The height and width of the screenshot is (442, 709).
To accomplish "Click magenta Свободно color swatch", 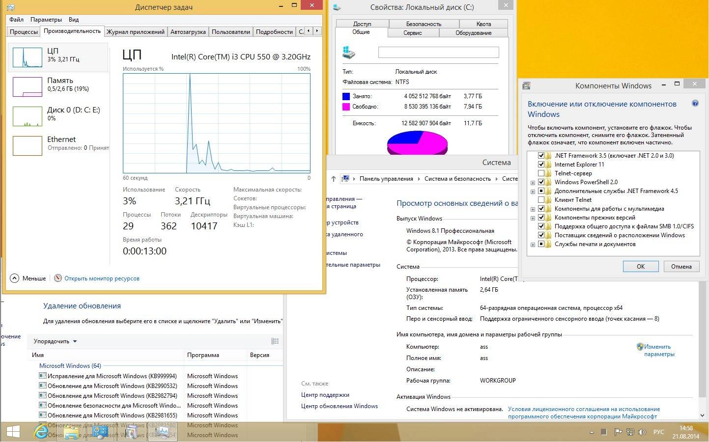I will pyautogui.click(x=346, y=107).
